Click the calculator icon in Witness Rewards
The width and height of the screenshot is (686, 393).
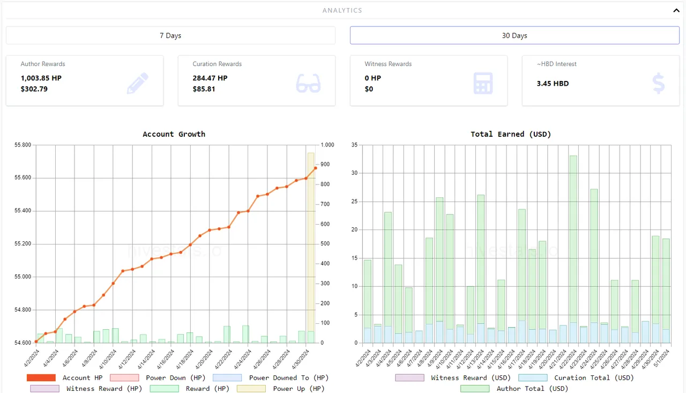pos(483,84)
